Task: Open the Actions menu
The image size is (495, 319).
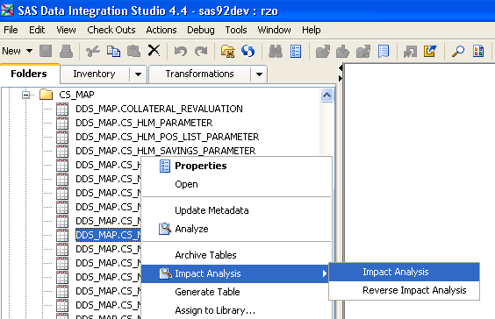Action: pyautogui.click(x=161, y=30)
